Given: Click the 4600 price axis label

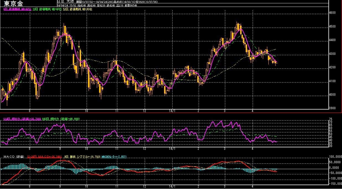Looking at the screenshot, I should click(x=332, y=13).
